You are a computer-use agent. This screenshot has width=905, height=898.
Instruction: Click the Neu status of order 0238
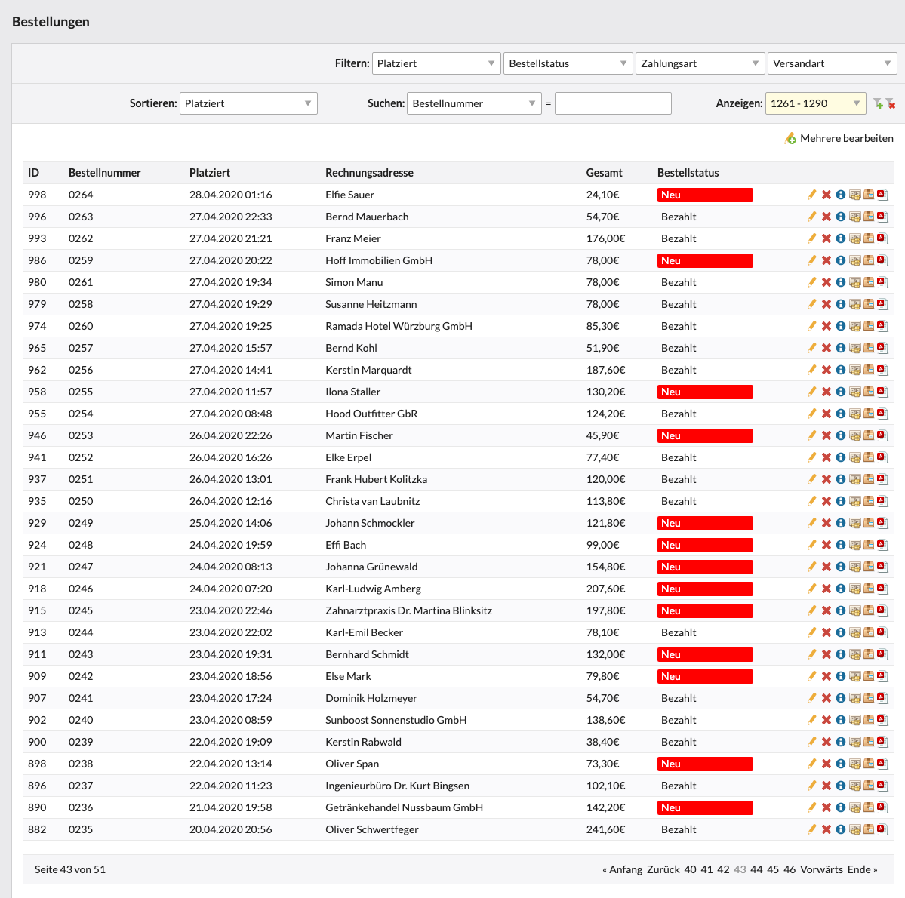pos(705,764)
